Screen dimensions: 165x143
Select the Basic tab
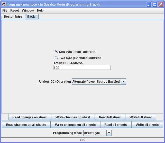point(32,17)
